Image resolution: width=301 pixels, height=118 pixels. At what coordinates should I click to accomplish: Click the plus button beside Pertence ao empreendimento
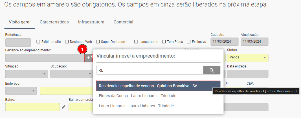(88, 58)
